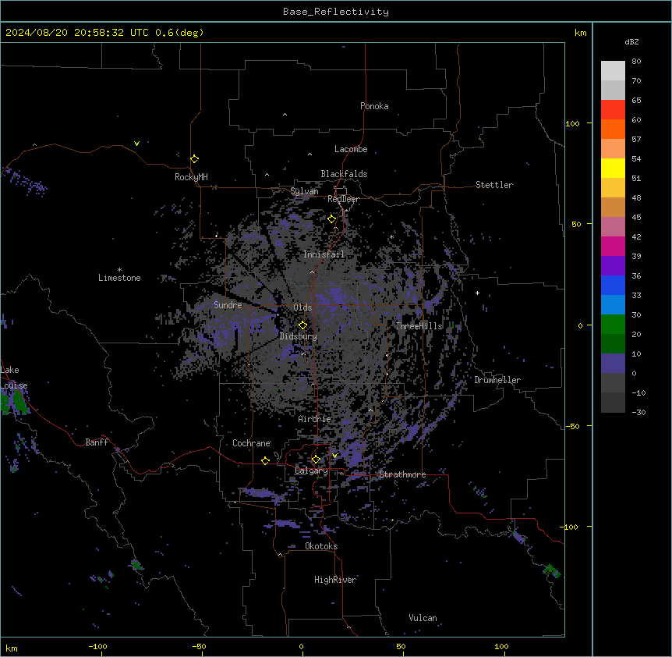The height and width of the screenshot is (657, 672).
Task: Select the blue 33-36 dBZ legend swatch
Action: (x=613, y=285)
